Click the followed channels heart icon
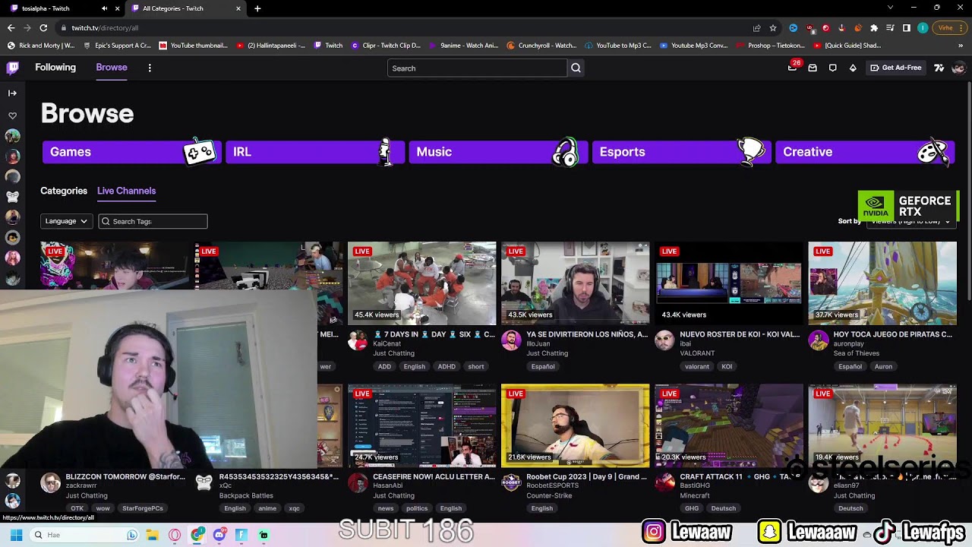 12,115
